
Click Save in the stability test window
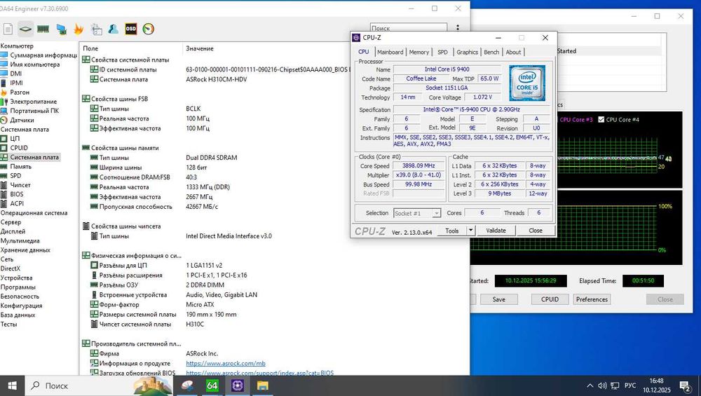click(499, 299)
